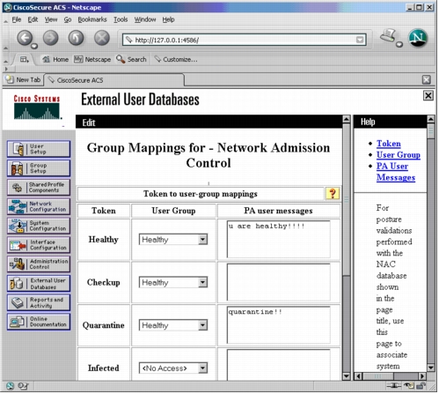This screenshot has height=394, width=439.
Task: Click the Help panel scroll left arrow
Action: click(x=358, y=376)
